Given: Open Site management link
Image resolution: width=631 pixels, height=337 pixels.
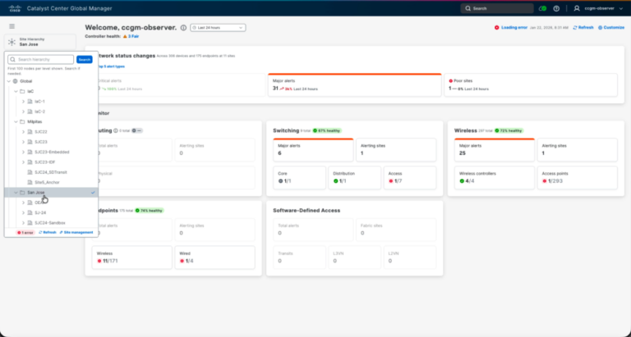Looking at the screenshot, I should (x=76, y=233).
